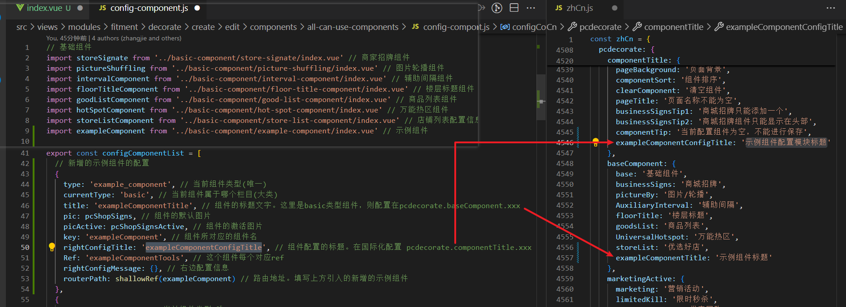Click the unsaved dot on index.vue tab

(x=80, y=8)
